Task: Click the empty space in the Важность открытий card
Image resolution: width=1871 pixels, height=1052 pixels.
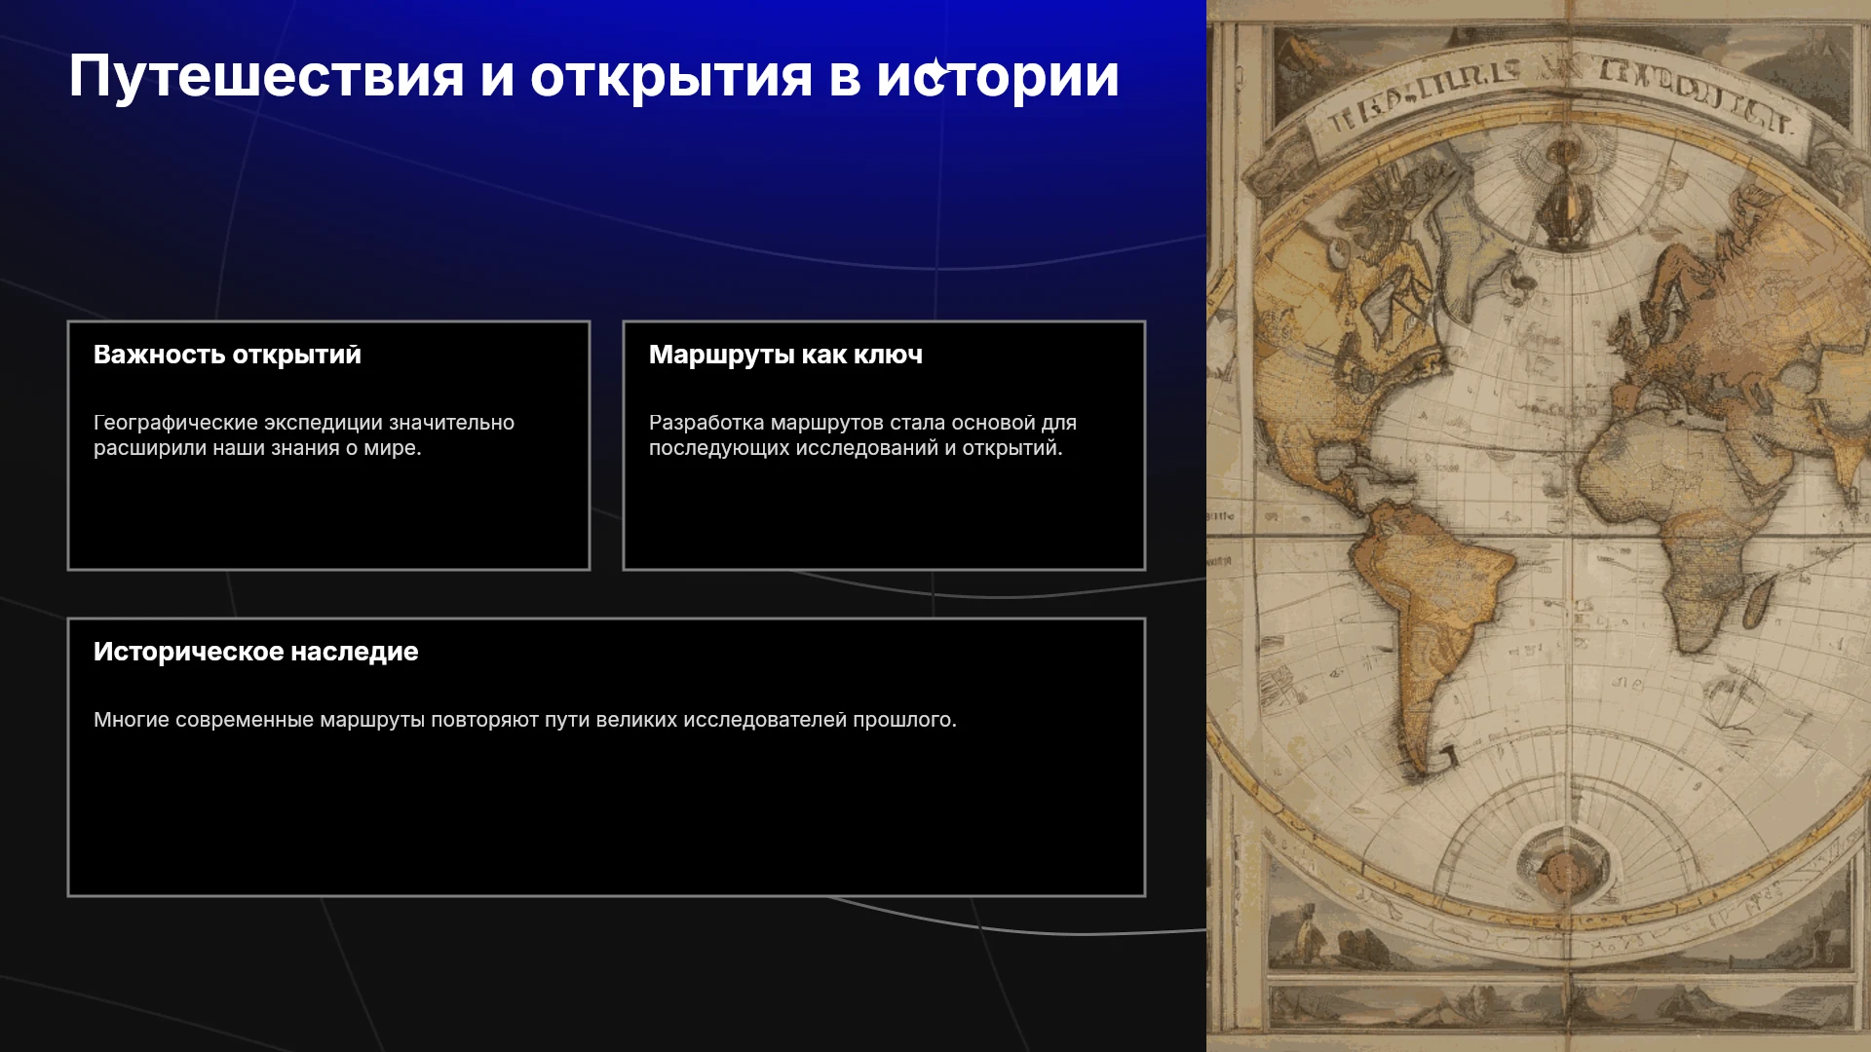Action: 328,516
